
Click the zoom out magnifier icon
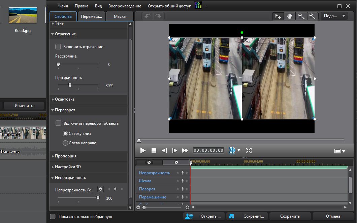[x=301, y=16]
